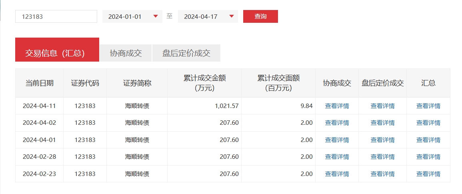Viewport: 462px width, 194px height.
Task: View 汇总 details for 2024-02-28
Action: 428,157
